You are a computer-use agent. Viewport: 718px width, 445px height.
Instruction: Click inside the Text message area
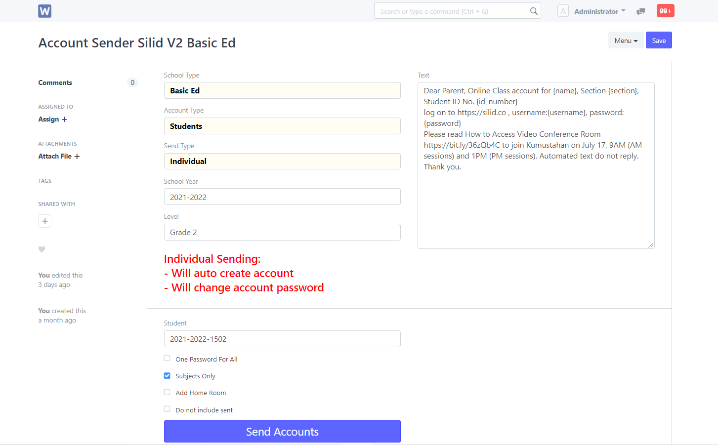coord(536,165)
